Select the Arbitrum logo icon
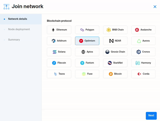This screenshot has width=160, height=121. coord(54,41)
